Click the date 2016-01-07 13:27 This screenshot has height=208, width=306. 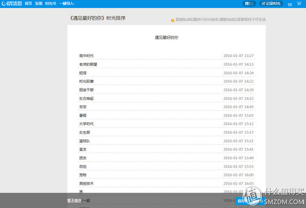[x=239, y=56]
